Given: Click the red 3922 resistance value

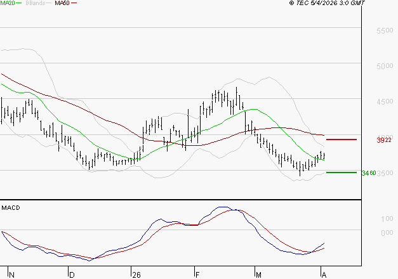Looking at the screenshot, I should pyautogui.click(x=384, y=140).
